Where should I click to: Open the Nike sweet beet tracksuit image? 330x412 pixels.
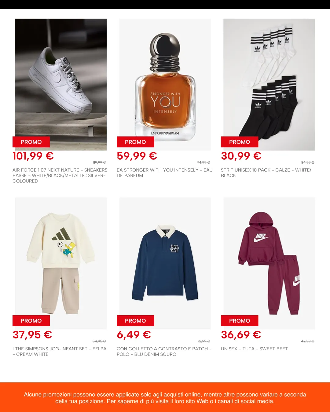[269, 263]
